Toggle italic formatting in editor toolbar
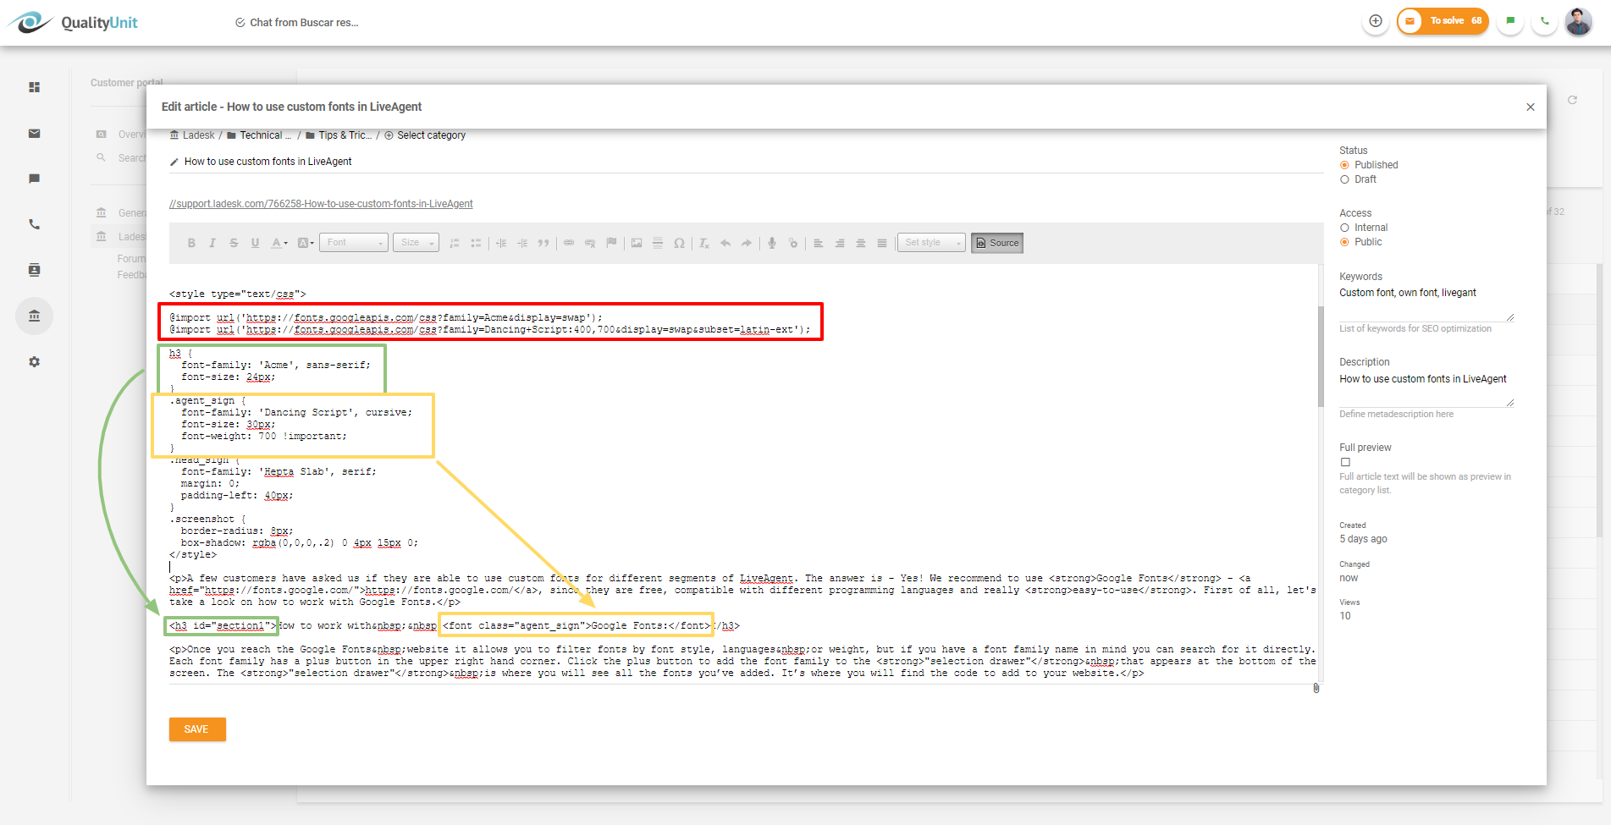 coord(212,243)
